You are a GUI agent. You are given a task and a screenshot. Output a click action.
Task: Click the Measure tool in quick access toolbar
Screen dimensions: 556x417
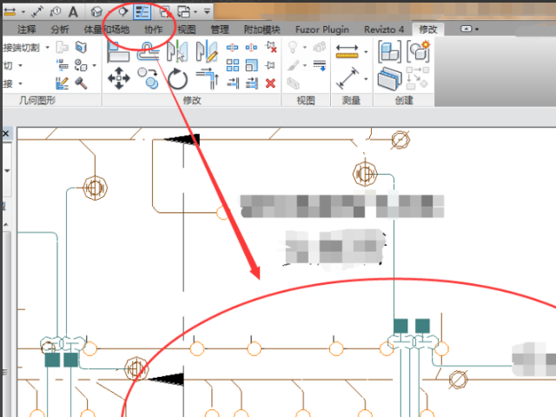point(10,11)
